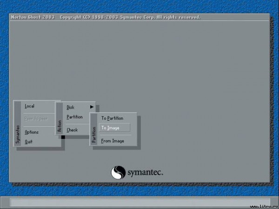Select Partition in Action menu
This screenshot has width=279, height=209.
click(x=74, y=117)
